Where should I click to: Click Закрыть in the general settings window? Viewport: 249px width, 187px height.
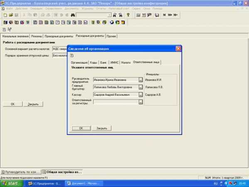[33, 104]
